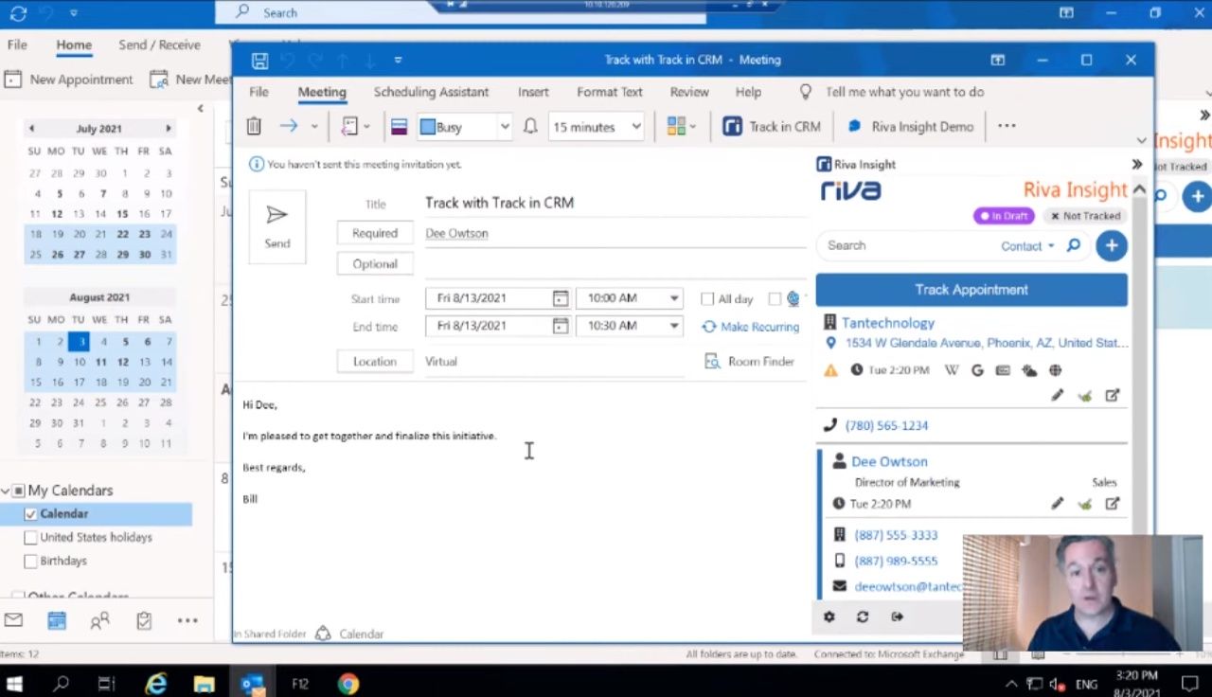Open Riva Insight settings gear
This screenshot has height=697, width=1212.
tap(829, 617)
